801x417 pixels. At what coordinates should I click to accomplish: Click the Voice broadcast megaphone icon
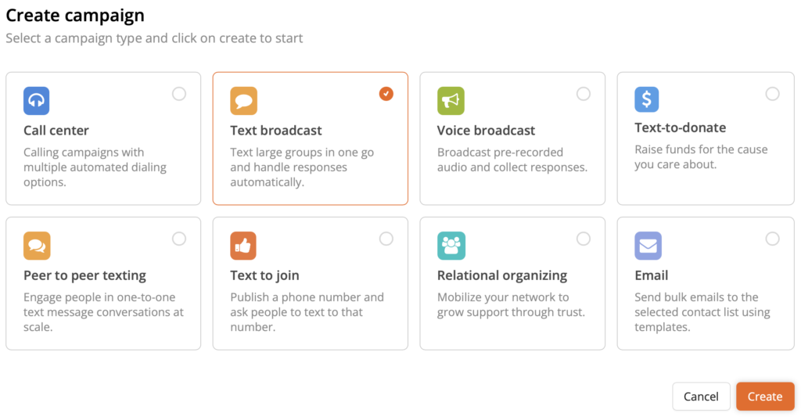[451, 101]
